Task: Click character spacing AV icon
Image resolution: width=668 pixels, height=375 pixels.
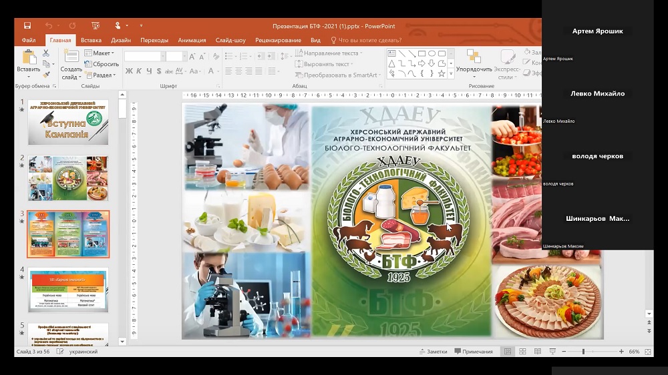Action: tap(180, 71)
